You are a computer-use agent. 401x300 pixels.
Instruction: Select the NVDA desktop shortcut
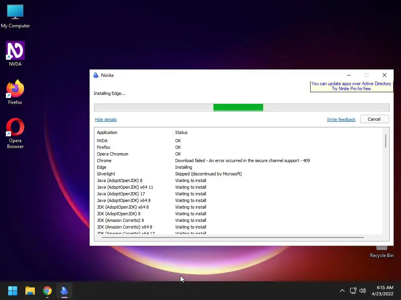tap(15, 54)
